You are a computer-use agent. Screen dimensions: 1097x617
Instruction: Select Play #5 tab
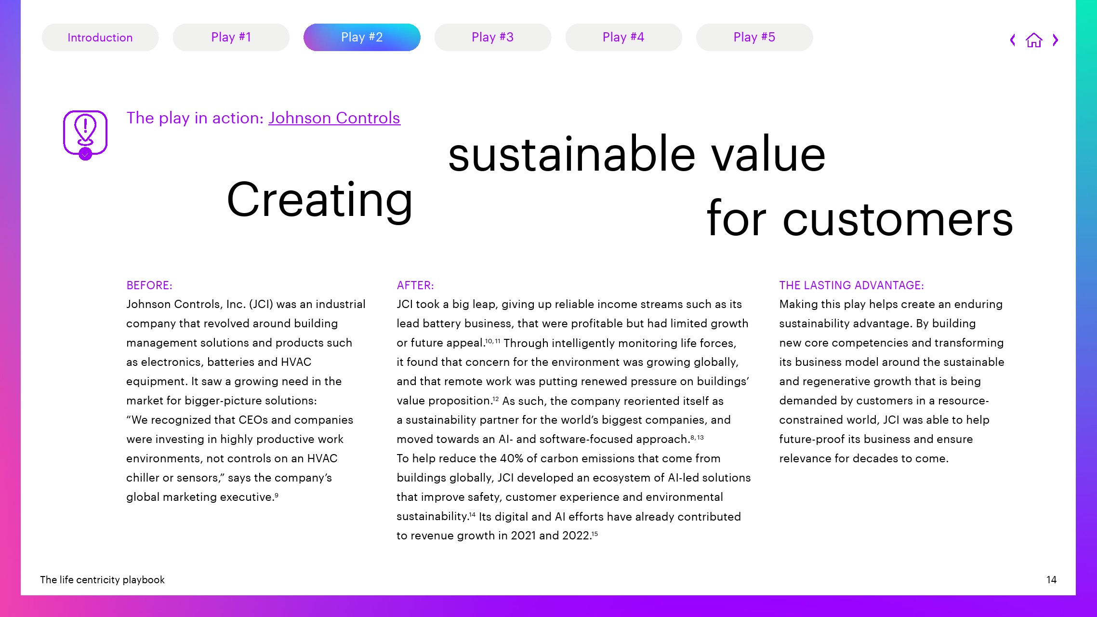[x=754, y=37]
